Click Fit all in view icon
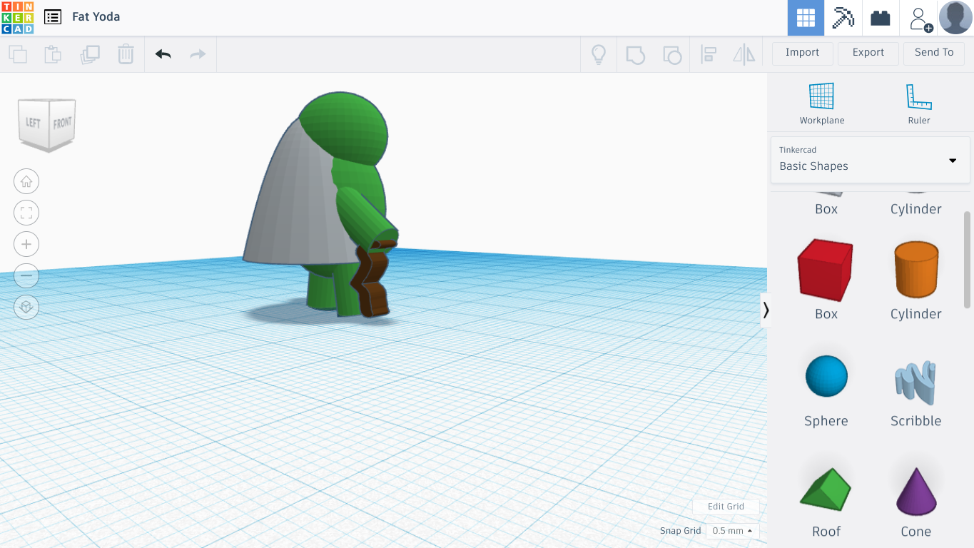The width and height of the screenshot is (974, 548). (x=26, y=213)
